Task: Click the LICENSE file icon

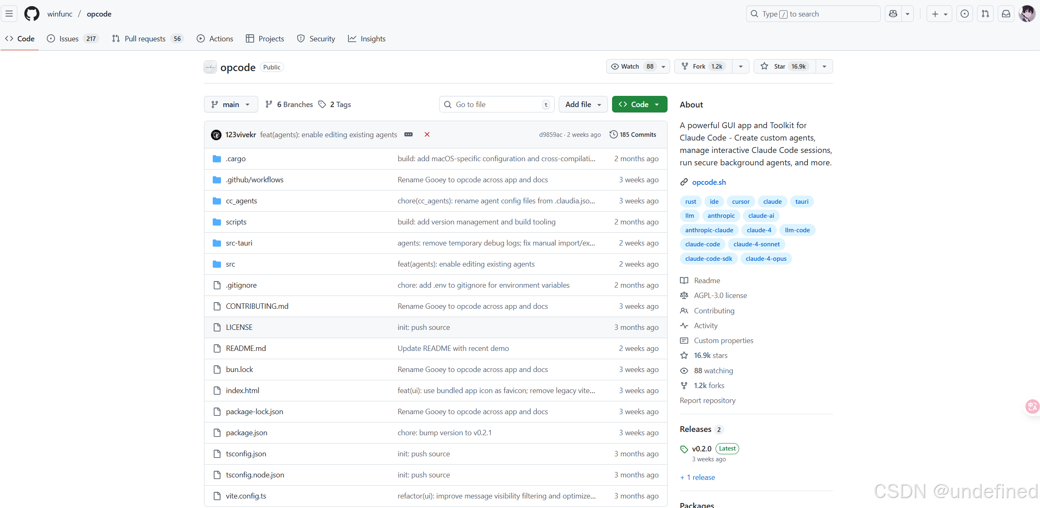Action: [217, 327]
